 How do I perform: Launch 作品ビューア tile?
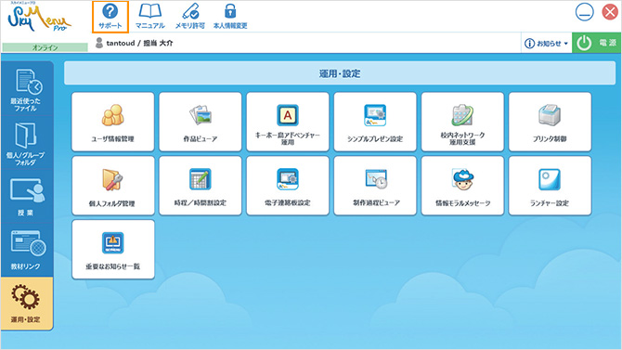(x=201, y=122)
